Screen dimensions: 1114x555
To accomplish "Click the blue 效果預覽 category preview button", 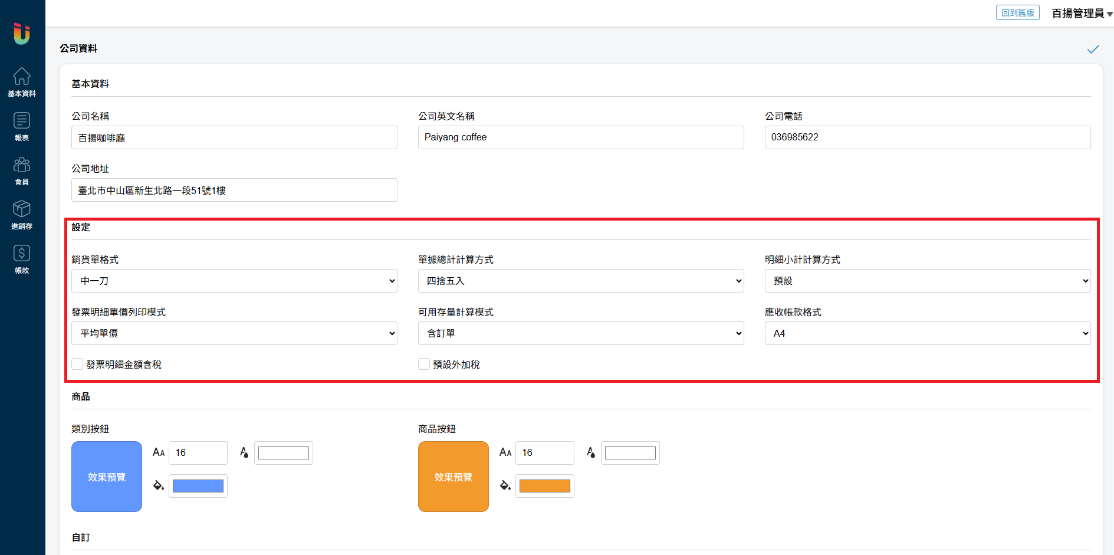I will tap(107, 477).
